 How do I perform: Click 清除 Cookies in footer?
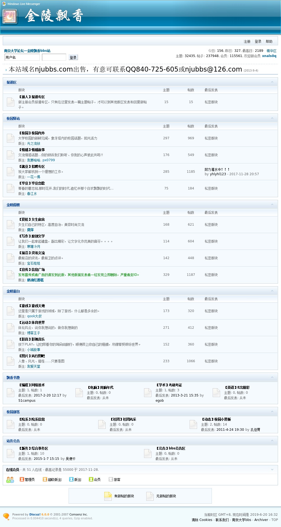(x=202, y=520)
